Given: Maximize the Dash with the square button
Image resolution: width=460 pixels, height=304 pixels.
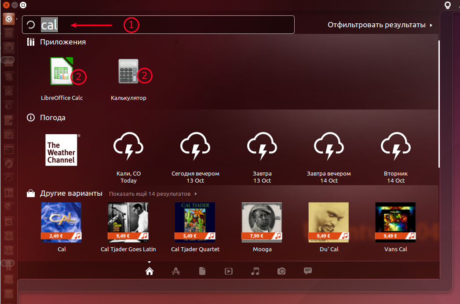Looking at the screenshot, I should coord(23,5).
